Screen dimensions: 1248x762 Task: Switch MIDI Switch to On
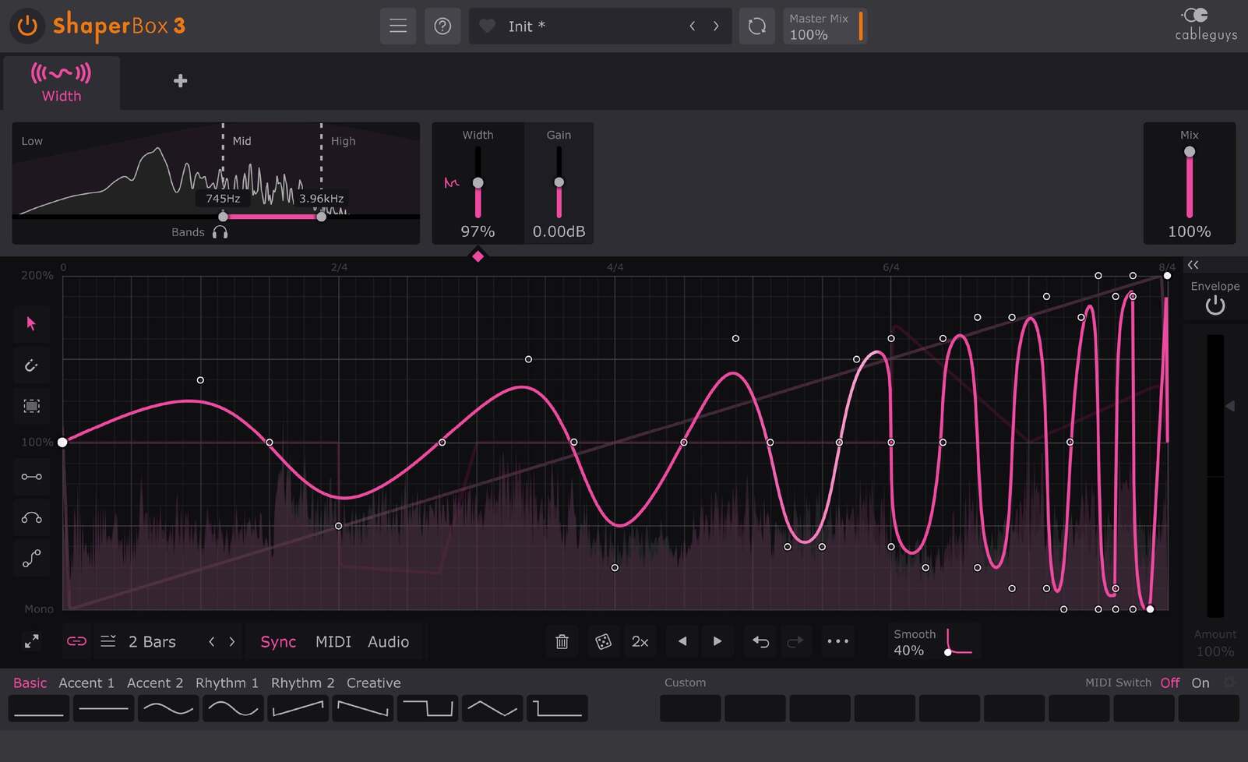pos(1200,683)
